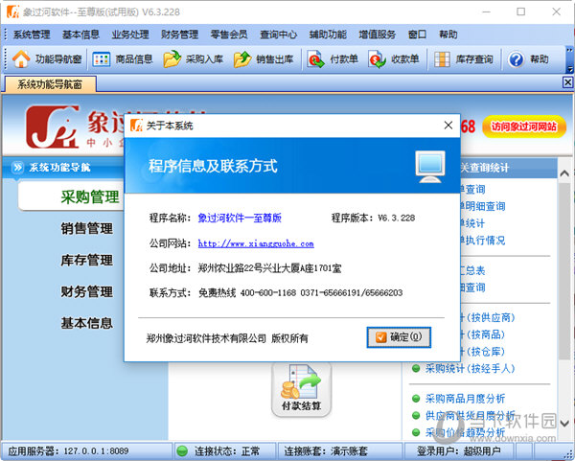Open the 零售会员 menu
575x461 pixels.
coord(229,35)
